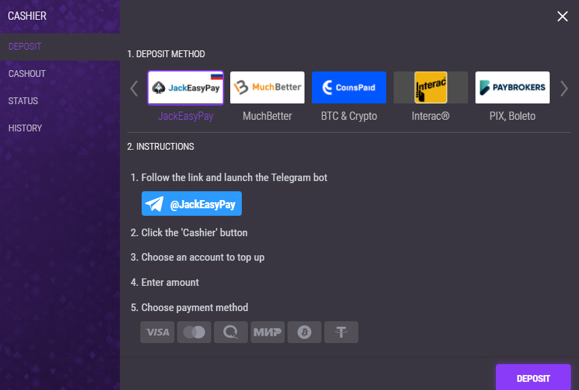579x390 pixels.
Task: Click the QIWI wallet icon
Action: (x=231, y=332)
